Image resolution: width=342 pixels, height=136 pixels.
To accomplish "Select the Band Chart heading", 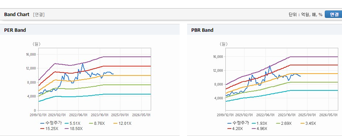I will click(16, 14).
